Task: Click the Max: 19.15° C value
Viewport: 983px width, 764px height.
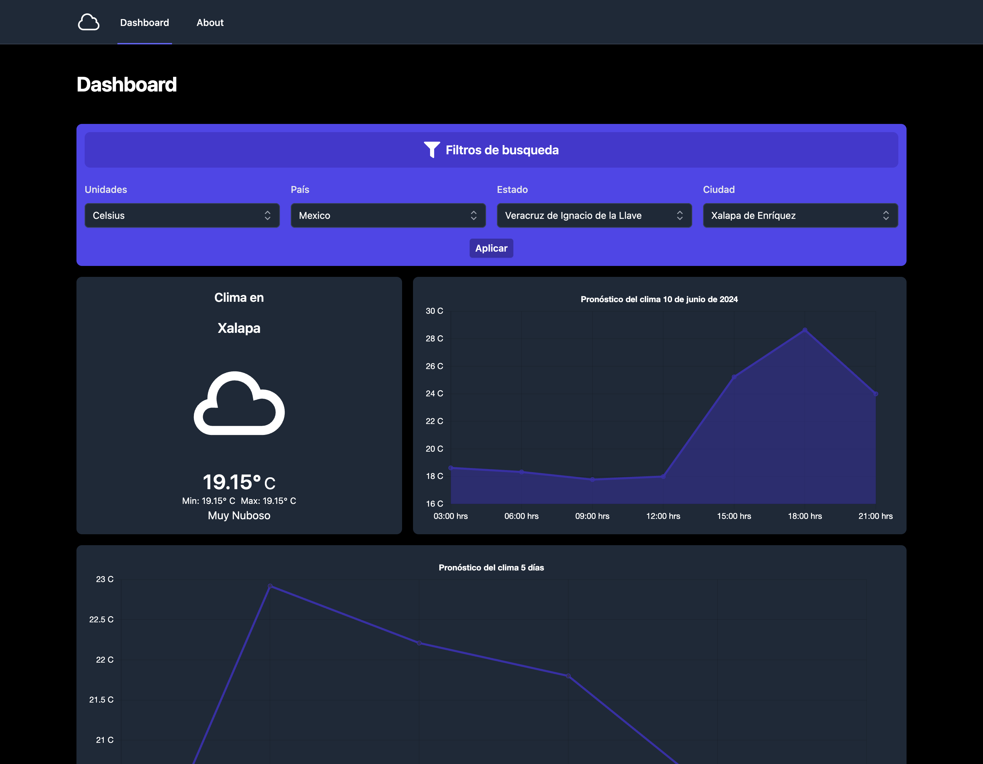Action: tap(268, 501)
